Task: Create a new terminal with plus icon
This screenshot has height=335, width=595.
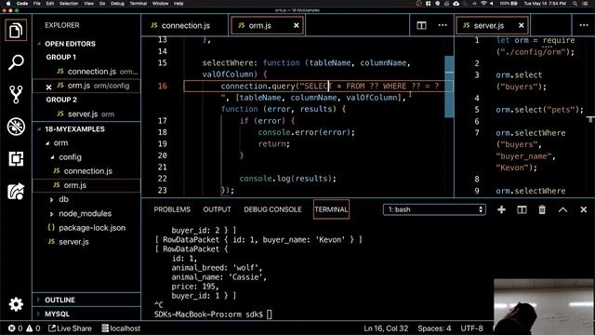Action: pos(501,209)
